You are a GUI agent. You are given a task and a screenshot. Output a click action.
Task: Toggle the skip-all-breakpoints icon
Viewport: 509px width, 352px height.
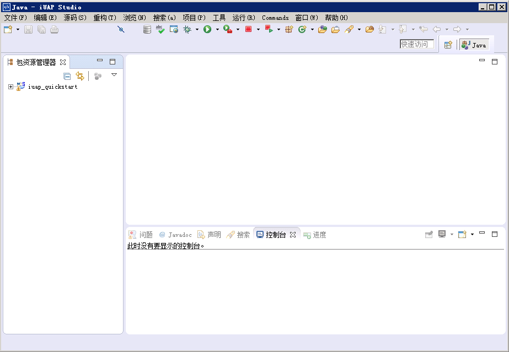point(121,30)
